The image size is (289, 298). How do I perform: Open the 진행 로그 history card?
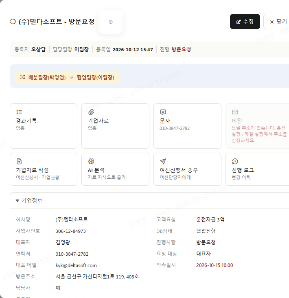257,169
